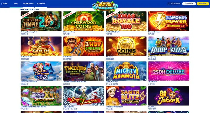Click the Million Christmas 2023 text link
Image resolution: width=210 pixels, height=113 pixels.
(29, 82)
